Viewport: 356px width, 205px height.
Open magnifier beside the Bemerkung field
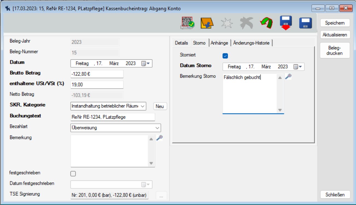(x=159, y=138)
